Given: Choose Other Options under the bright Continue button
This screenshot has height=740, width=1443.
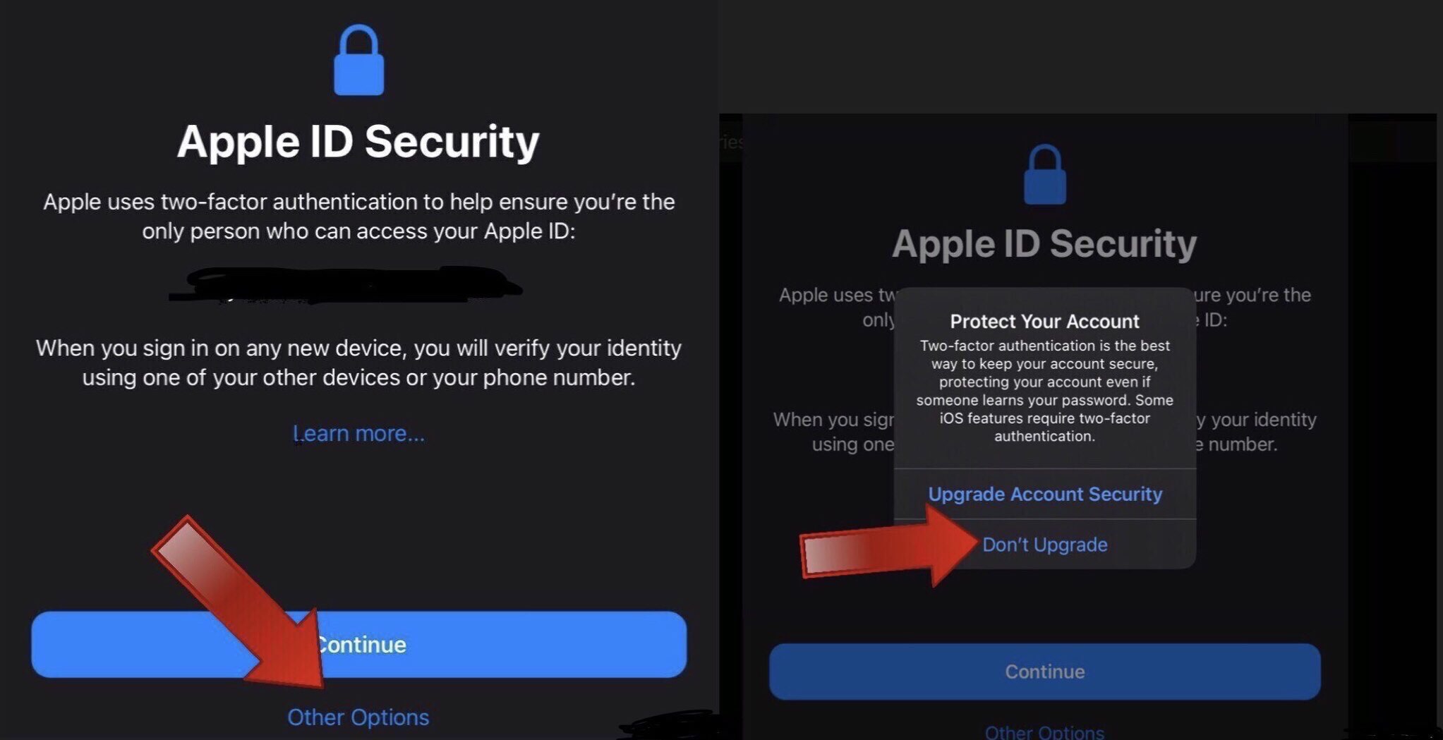Looking at the screenshot, I should click(x=358, y=717).
